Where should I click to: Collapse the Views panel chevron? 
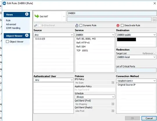27,14
